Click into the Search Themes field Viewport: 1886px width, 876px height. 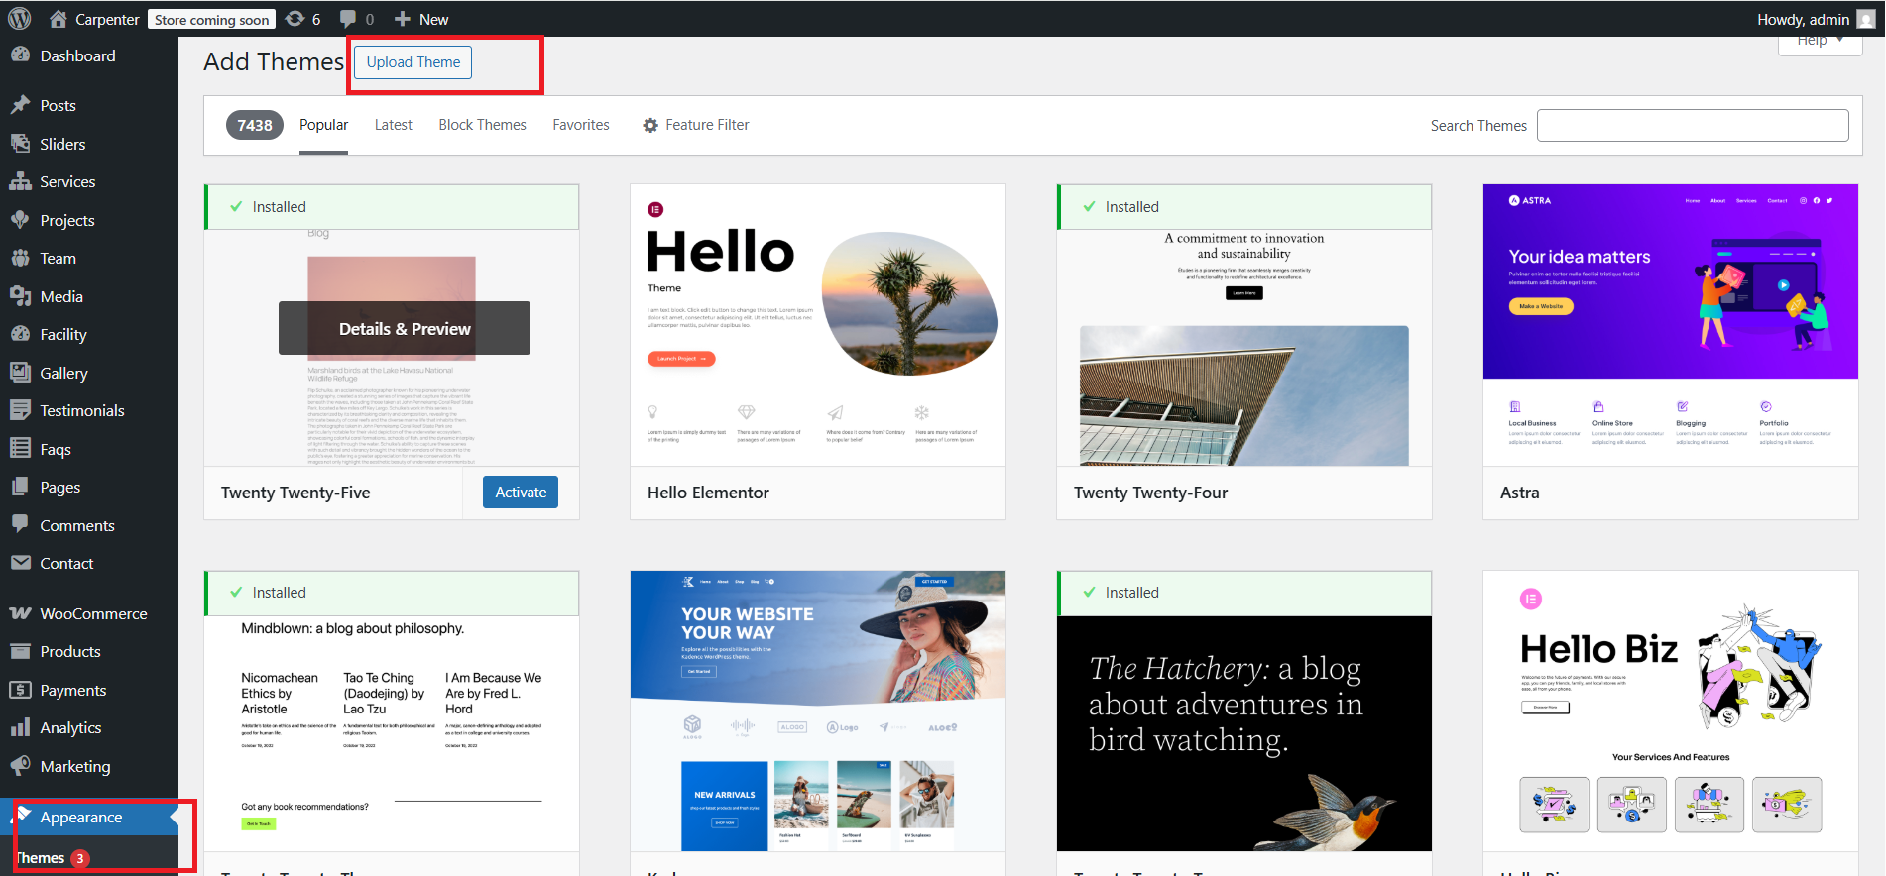click(x=1692, y=126)
